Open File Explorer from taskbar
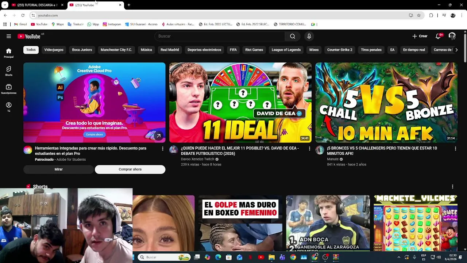 271,257
